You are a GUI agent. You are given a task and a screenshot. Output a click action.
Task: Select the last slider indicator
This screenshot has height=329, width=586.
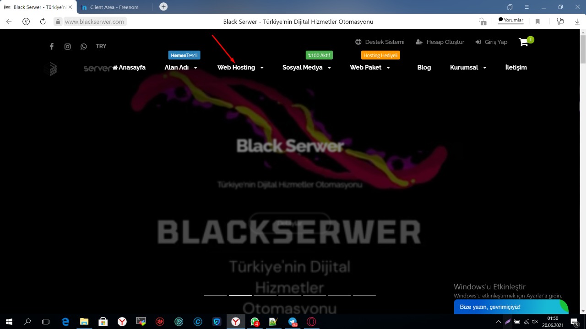point(364,295)
